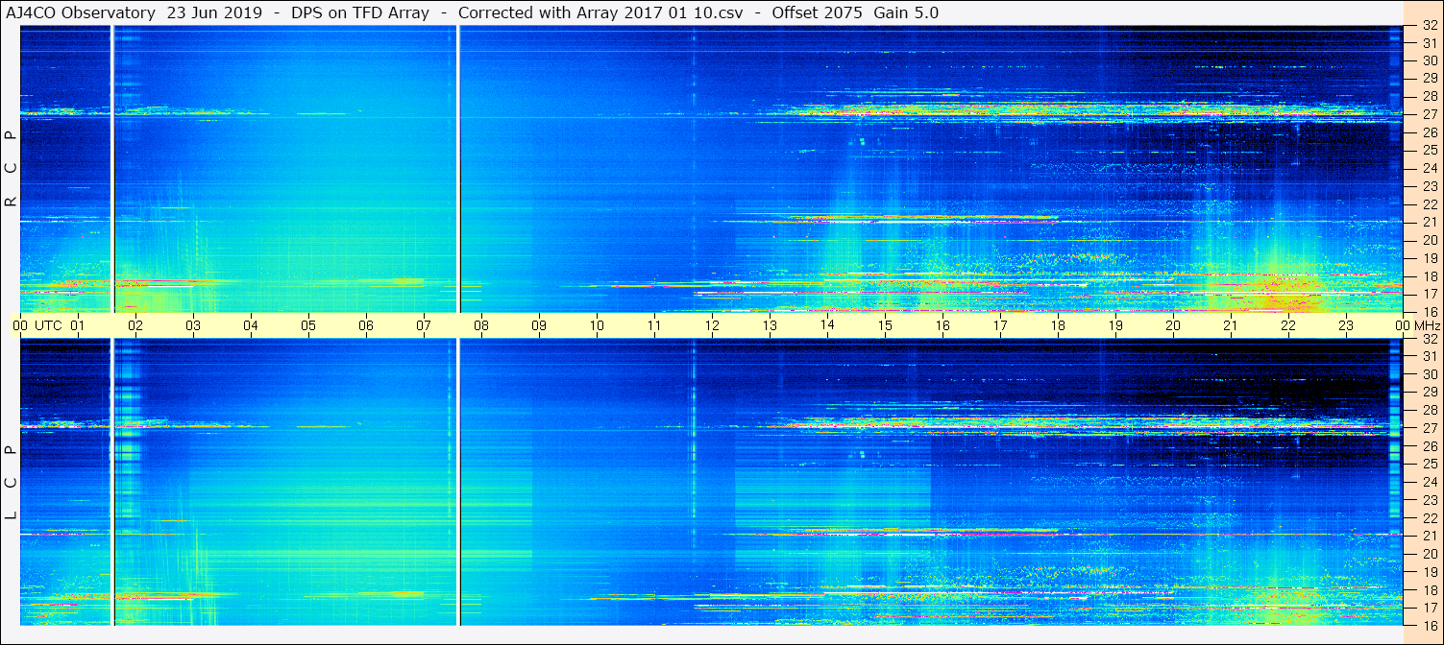Click the 24 MHz tick in RCP panel
Image resolution: width=1444 pixels, height=645 pixels.
(x=1429, y=168)
